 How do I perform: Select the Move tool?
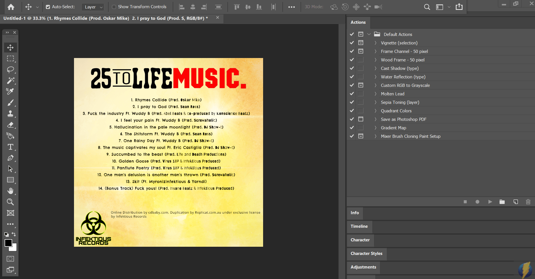click(x=10, y=47)
